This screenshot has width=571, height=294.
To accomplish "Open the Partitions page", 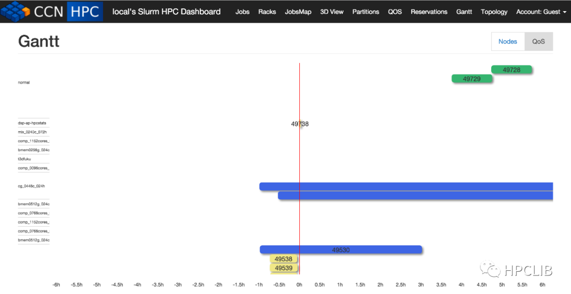I will pyautogui.click(x=366, y=12).
